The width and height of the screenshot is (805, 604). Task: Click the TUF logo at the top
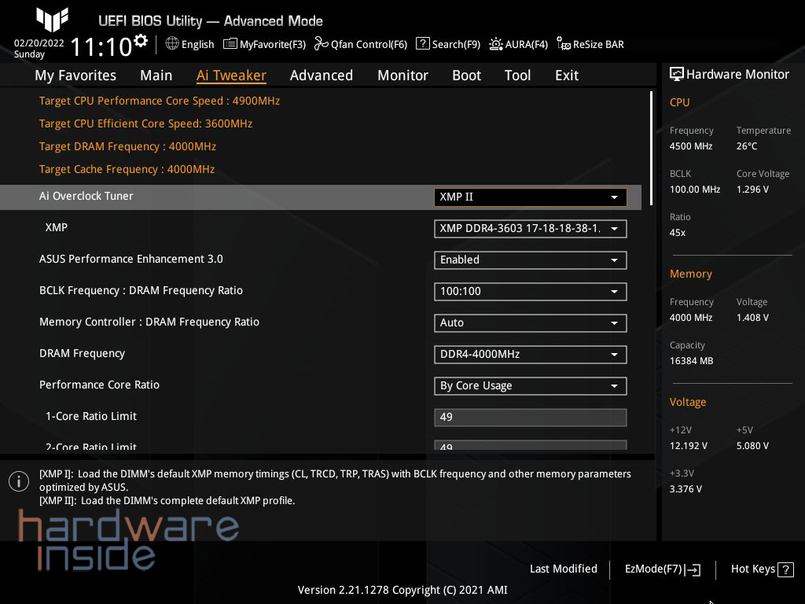(52, 19)
